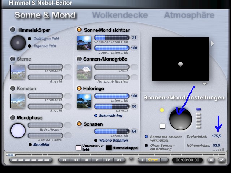Click the Sterne Intensität slider
This screenshot has height=173, width=231.
45,67
